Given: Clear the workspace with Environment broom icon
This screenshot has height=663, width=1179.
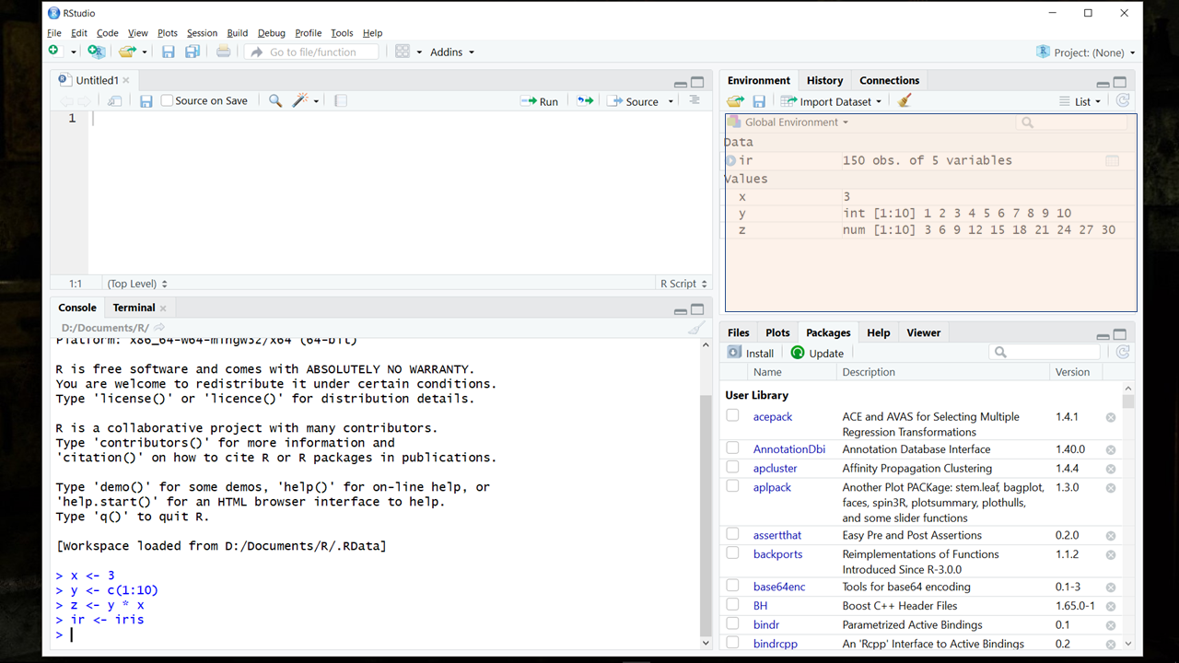Looking at the screenshot, I should (905, 101).
